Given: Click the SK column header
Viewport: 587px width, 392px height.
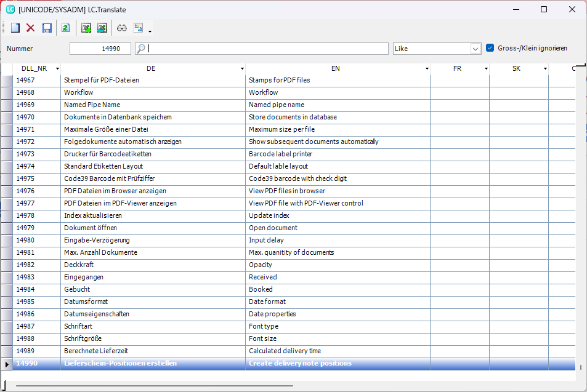Looking at the screenshot, I should [516, 69].
